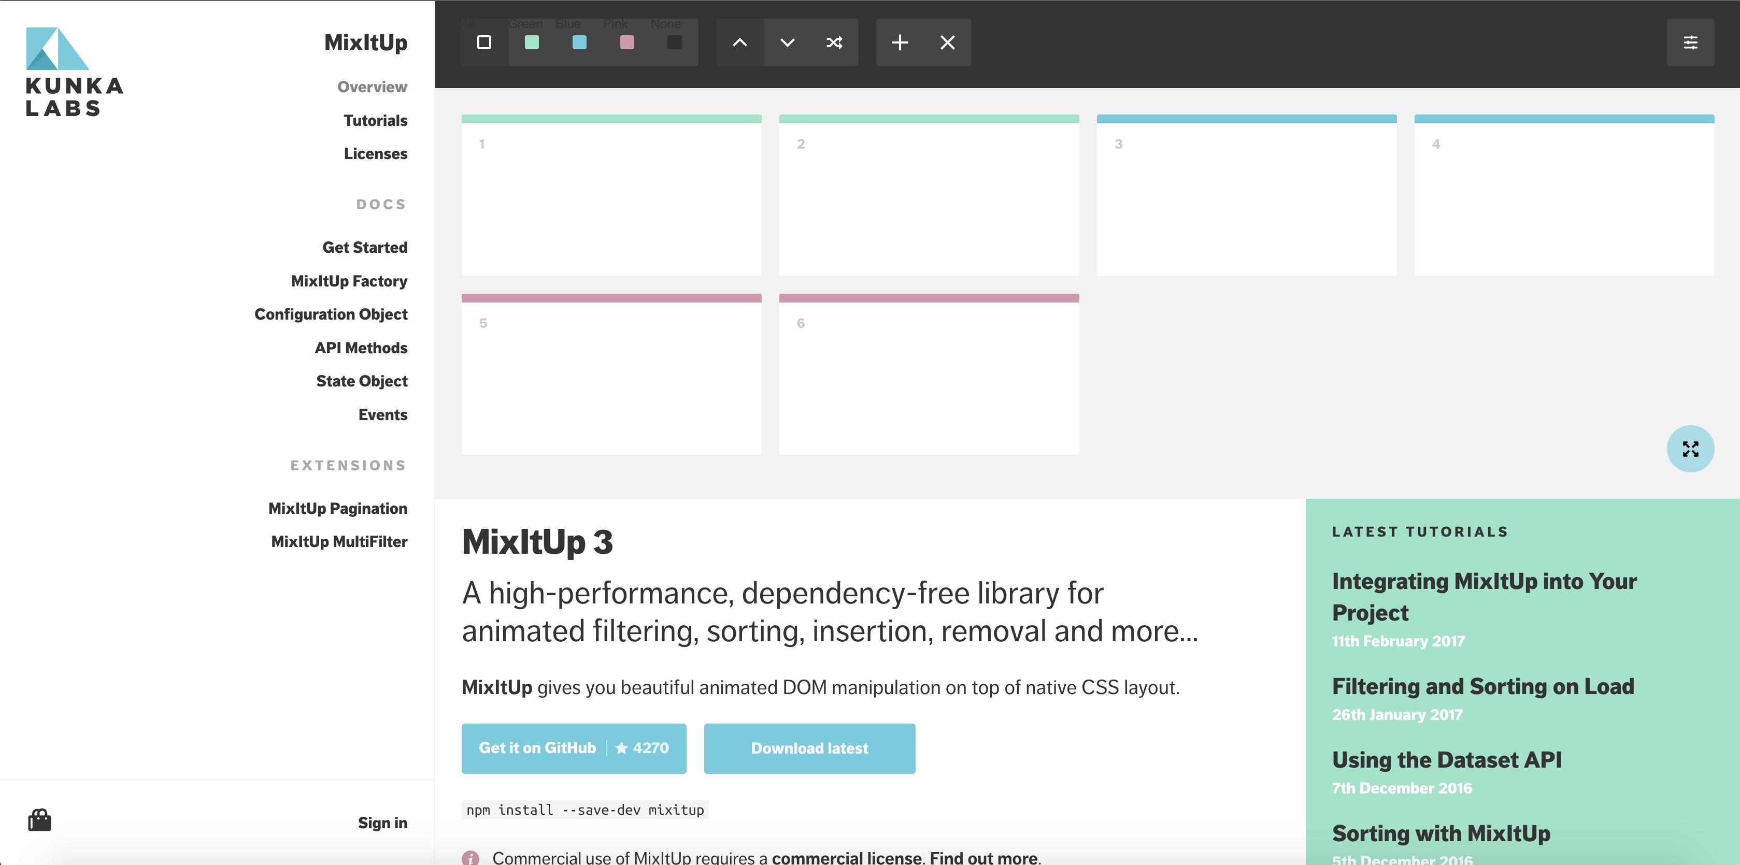Sort ascending with up chevron

click(739, 42)
